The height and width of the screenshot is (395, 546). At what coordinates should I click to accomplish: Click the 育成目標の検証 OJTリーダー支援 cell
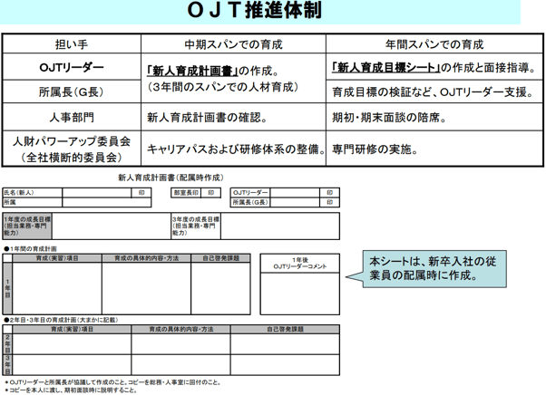point(432,92)
